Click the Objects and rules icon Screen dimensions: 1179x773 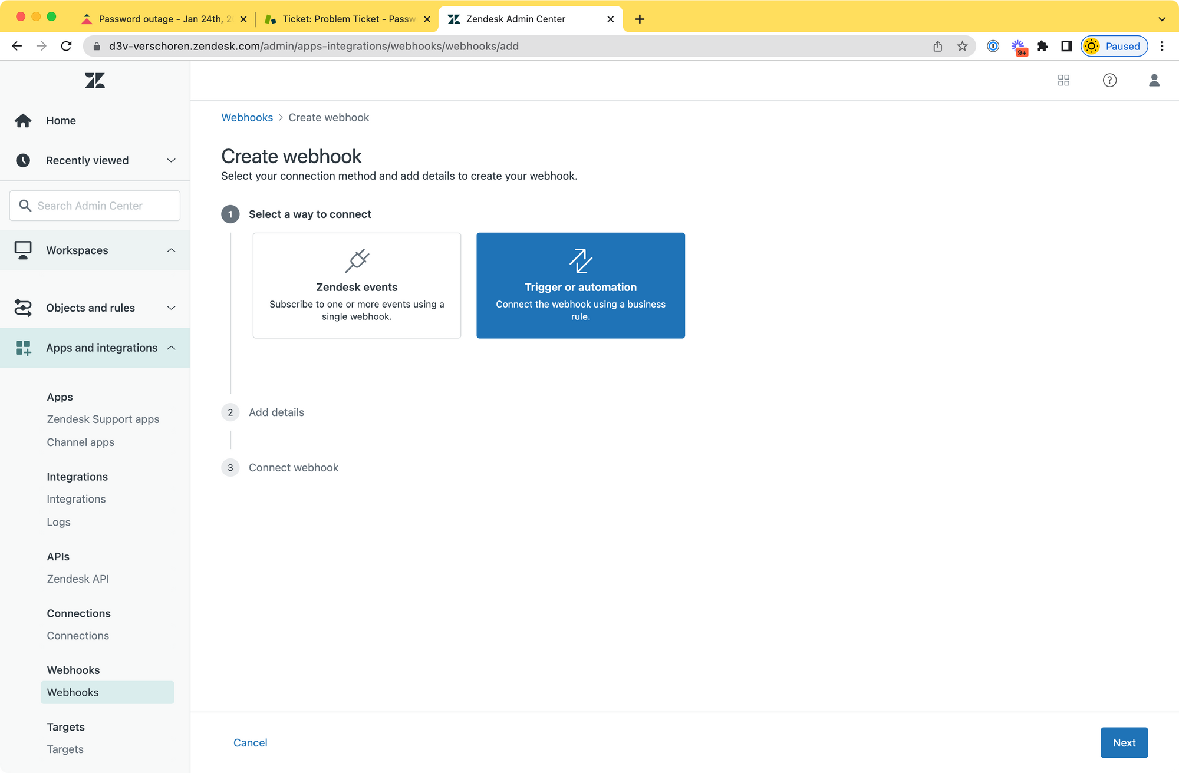(x=23, y=308)
